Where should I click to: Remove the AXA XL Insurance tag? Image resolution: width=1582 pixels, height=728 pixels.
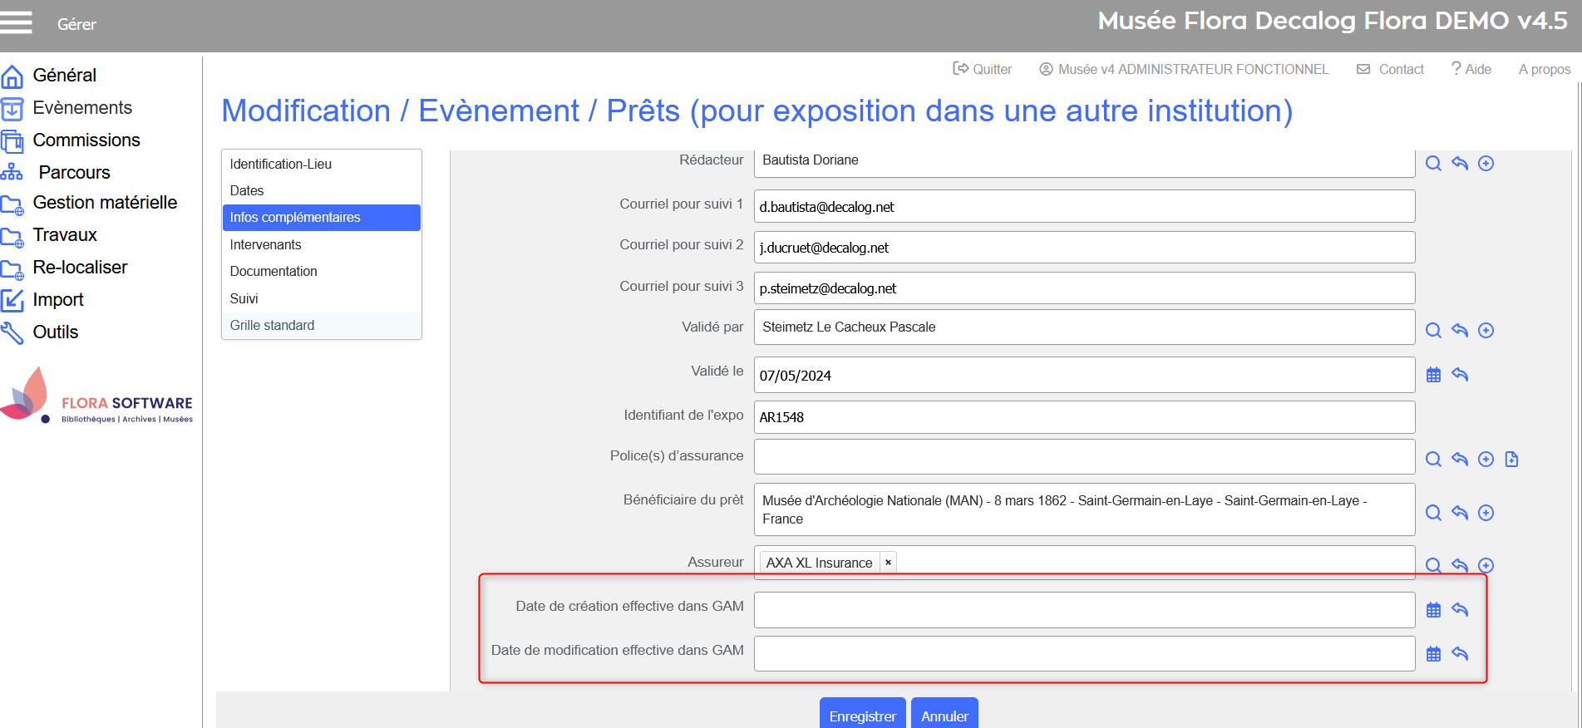888,563
